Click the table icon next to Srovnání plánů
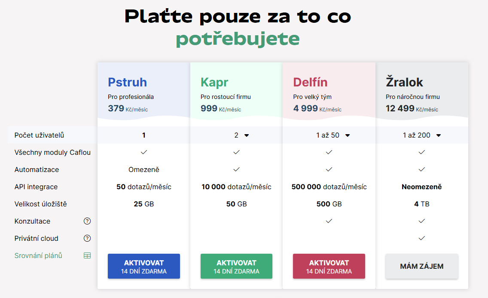488x298 pixels. click(x=87, y=255)
